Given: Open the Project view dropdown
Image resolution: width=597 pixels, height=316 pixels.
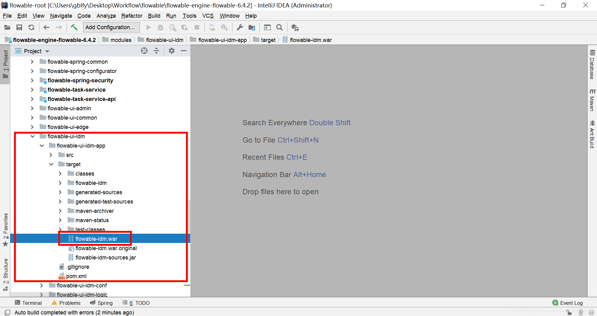Looking at the screenshot, I should pos(47,51).
